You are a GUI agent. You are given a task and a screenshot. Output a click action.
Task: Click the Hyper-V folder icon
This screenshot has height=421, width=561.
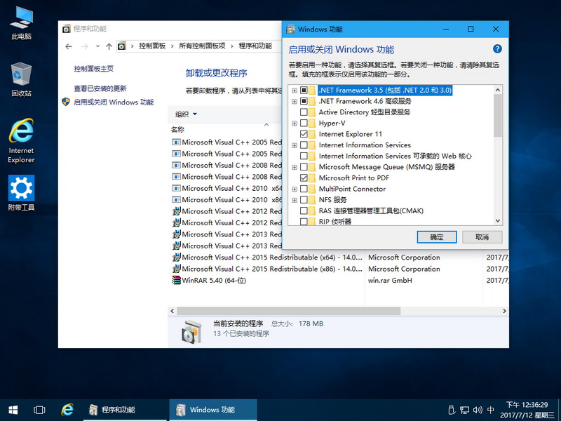coord(312,123)
